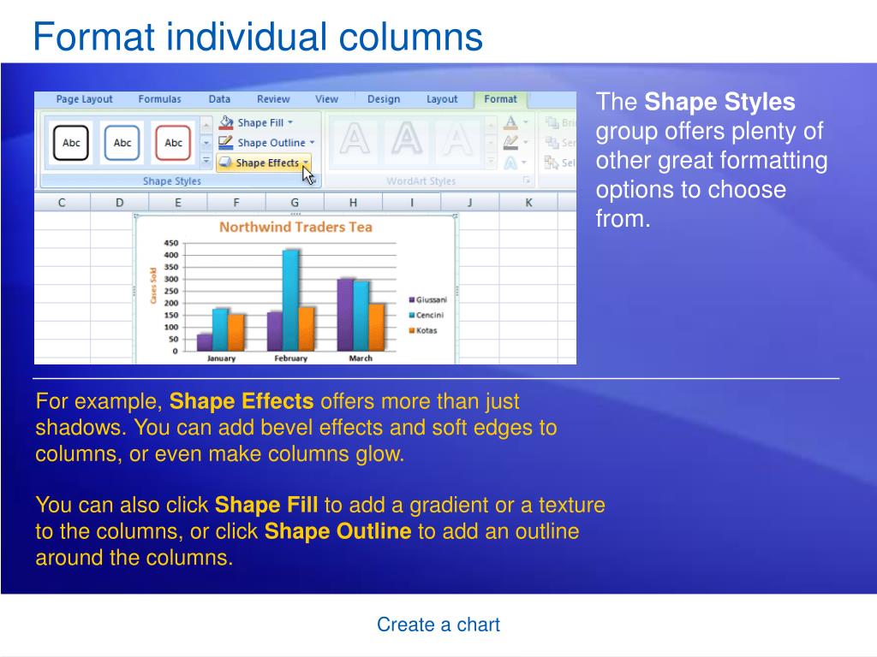Select the purple Giussani column for March

pos(345,315)
